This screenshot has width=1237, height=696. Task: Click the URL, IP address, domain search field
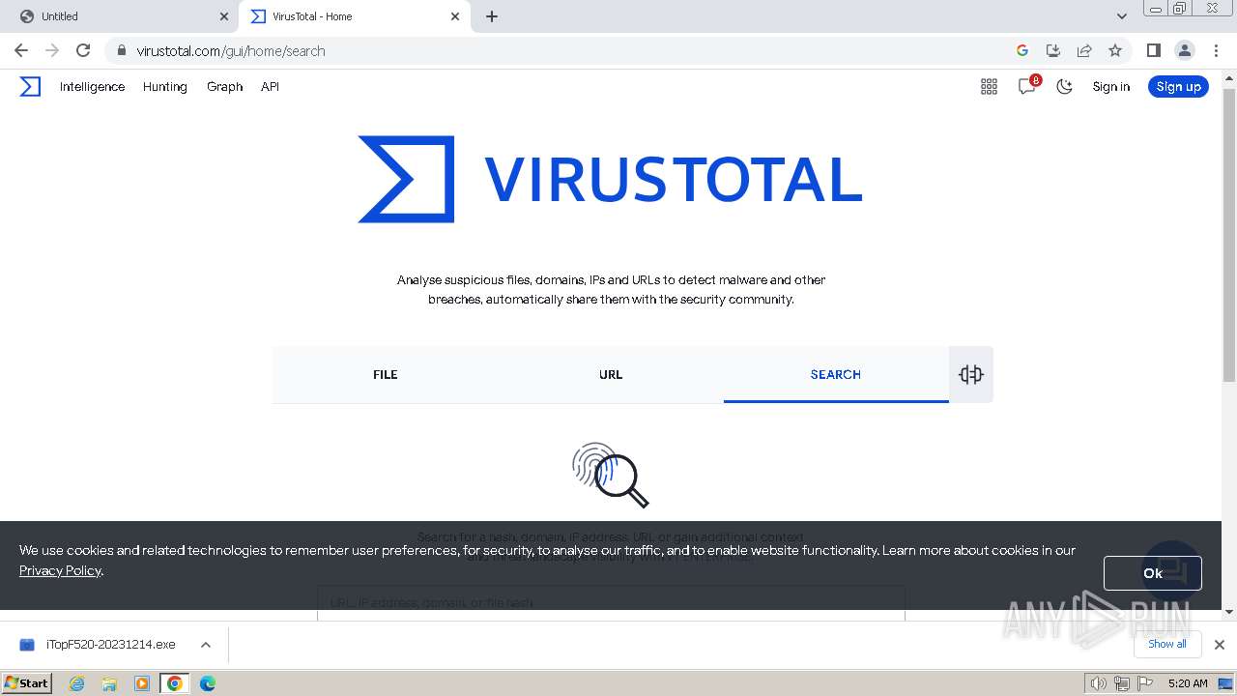click(611, 602)
